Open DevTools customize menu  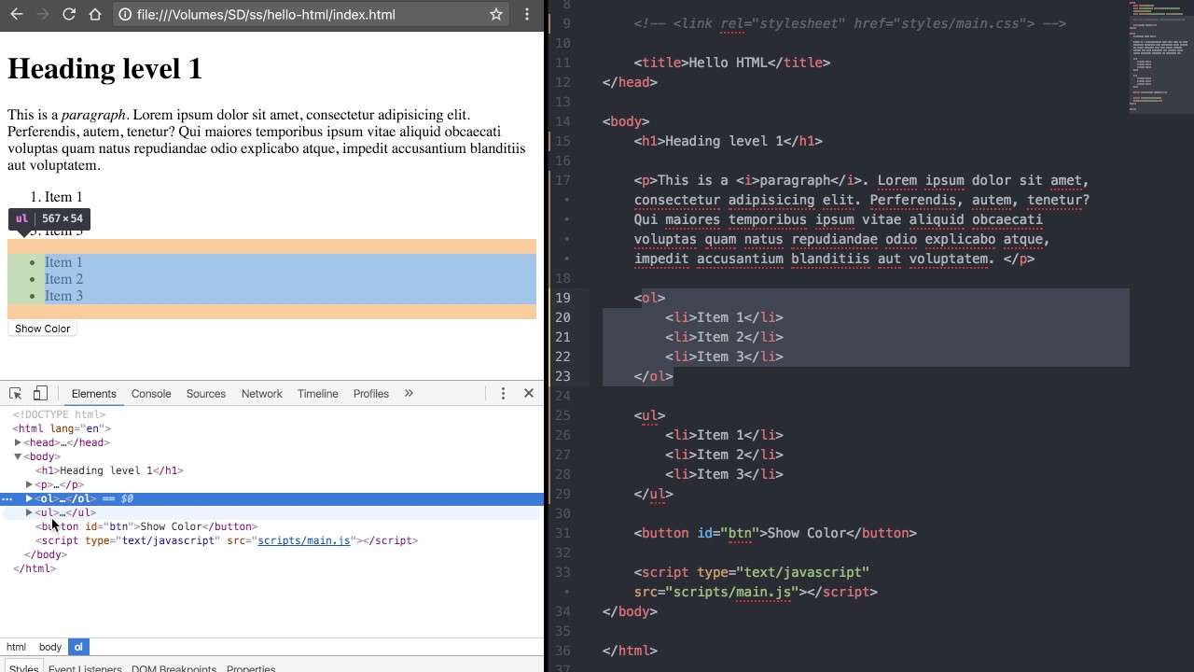tap(503, 394)
